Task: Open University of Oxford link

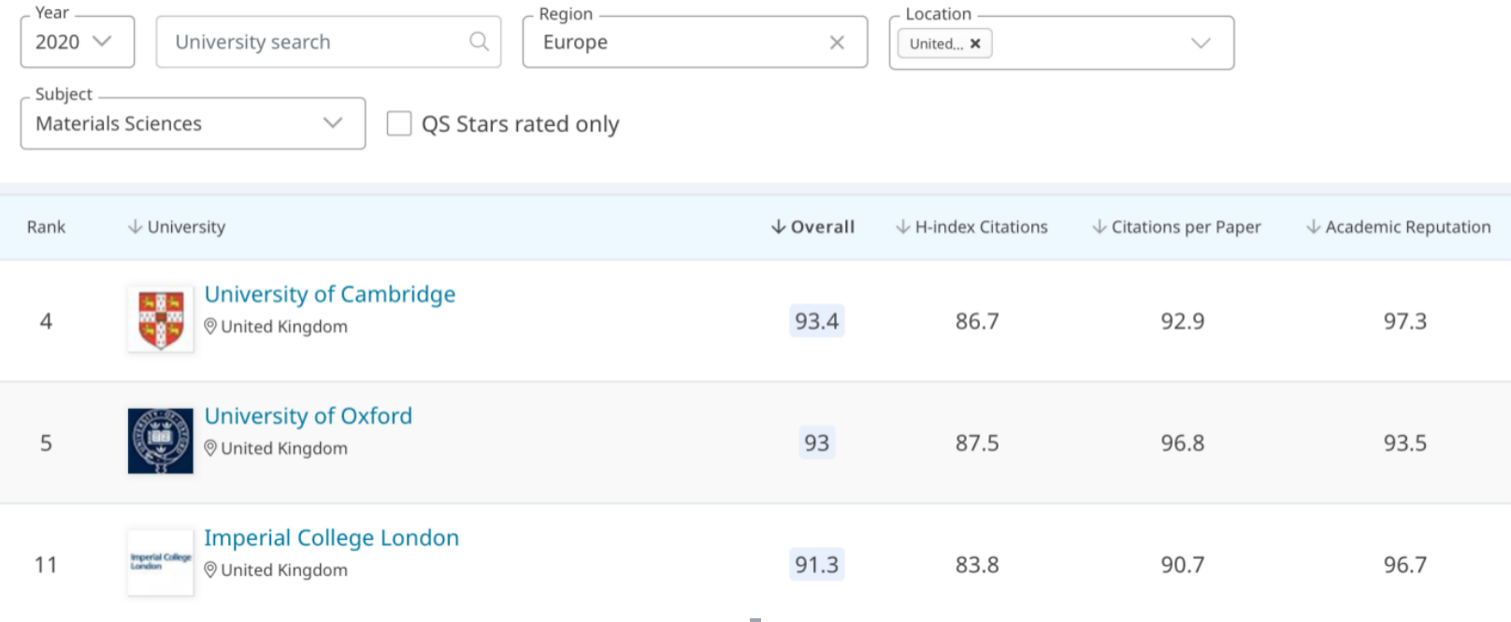Action: click(x=308, y=416)
